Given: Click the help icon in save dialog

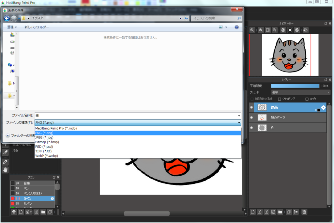Looking at the screenshot, I should pos(237,27).
